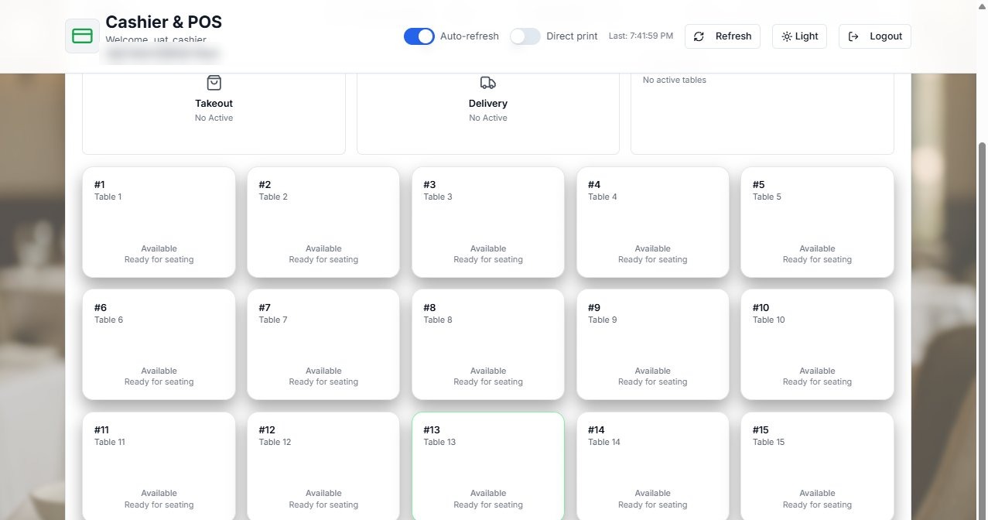Click the sun icon for Light theme

pos(787,36)
